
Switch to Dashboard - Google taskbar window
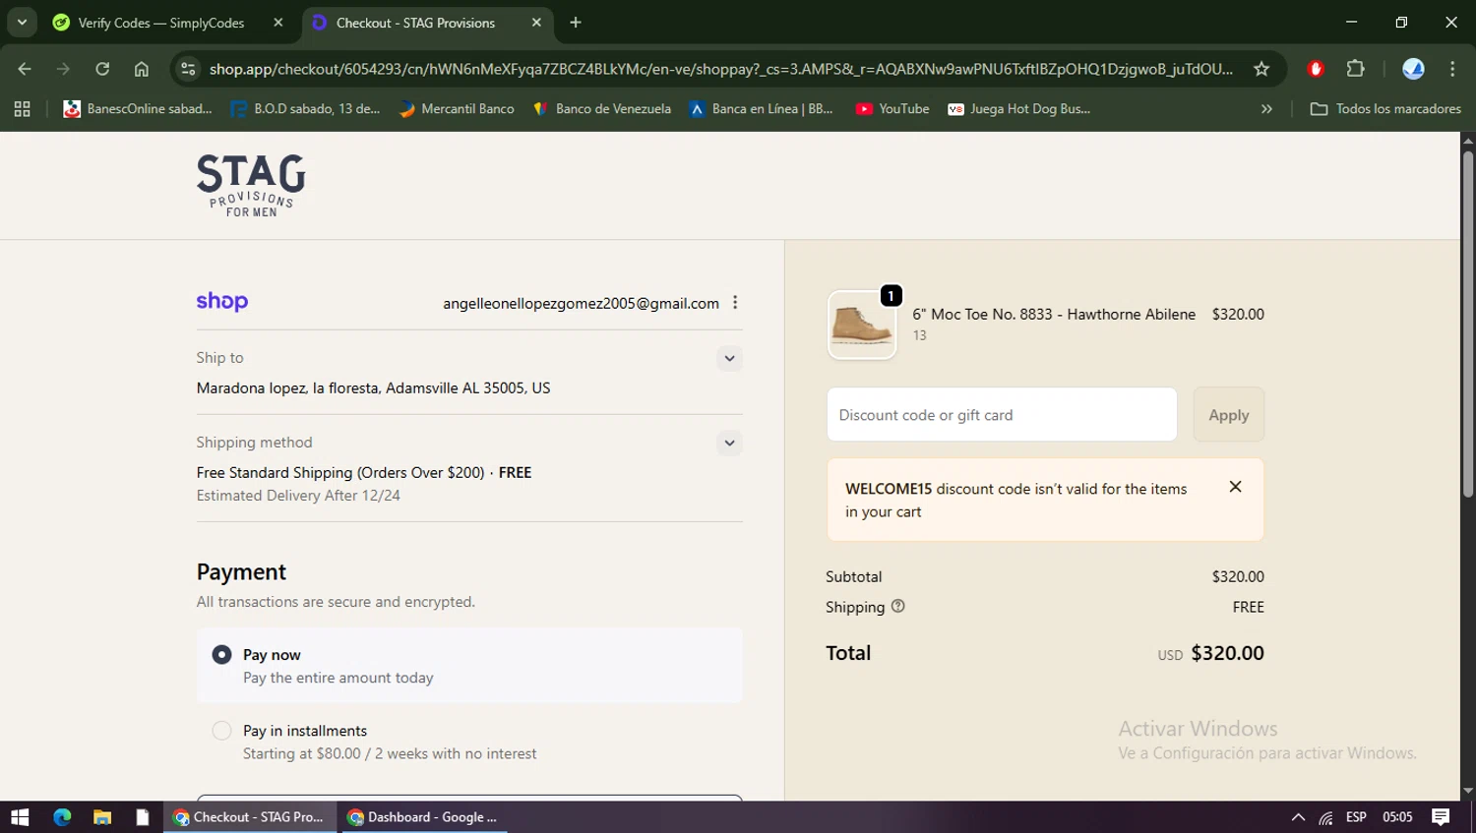pos(423,817)
